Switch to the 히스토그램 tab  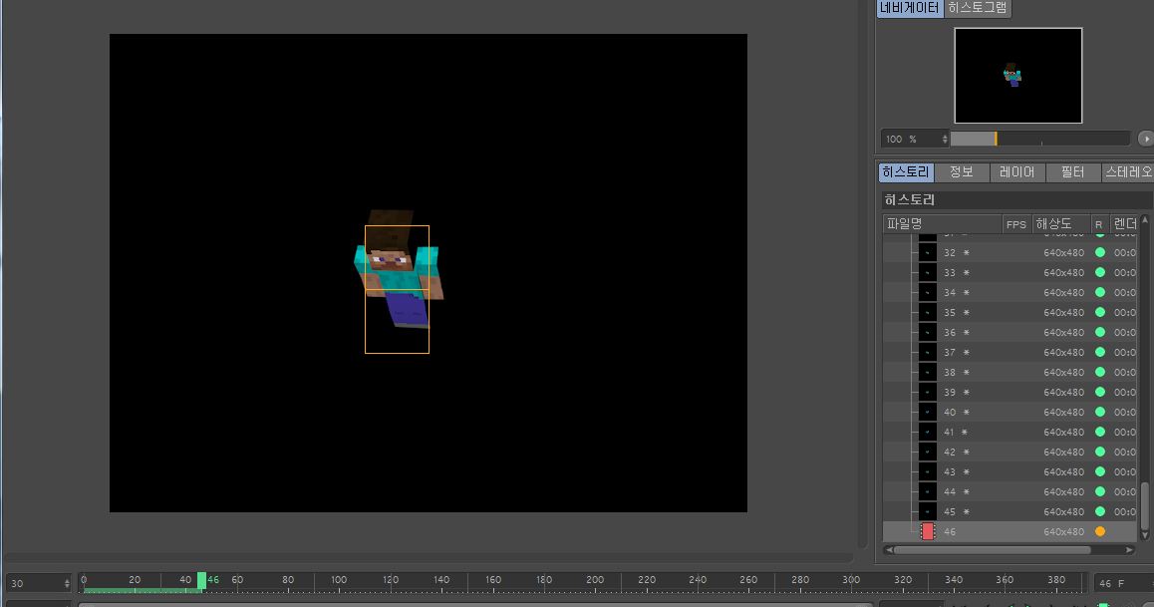coord(978,8)
